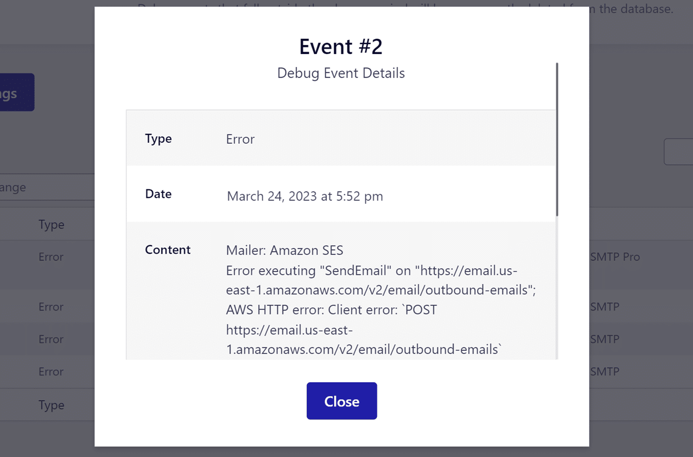The width and height of the screenshot is (693, 457).
Task: Select the fourth Error event in the list
Action: (50, 371)
